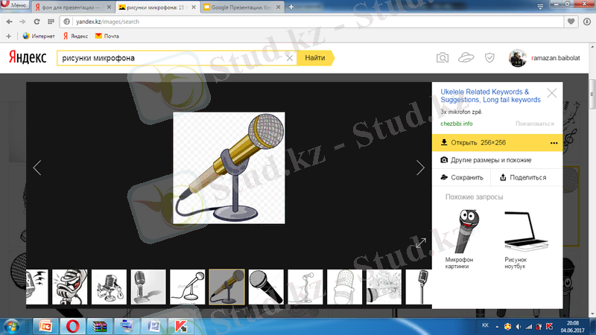Clear search text with the X icon
Viewport: 596px width, 335px height.
click(290, 57)
